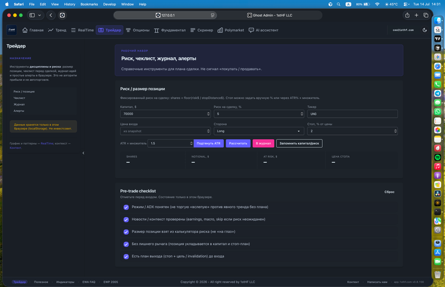Adjust the Цена входа stepper arrows
This screenshot has height=287, width=445.
(208, 131)
